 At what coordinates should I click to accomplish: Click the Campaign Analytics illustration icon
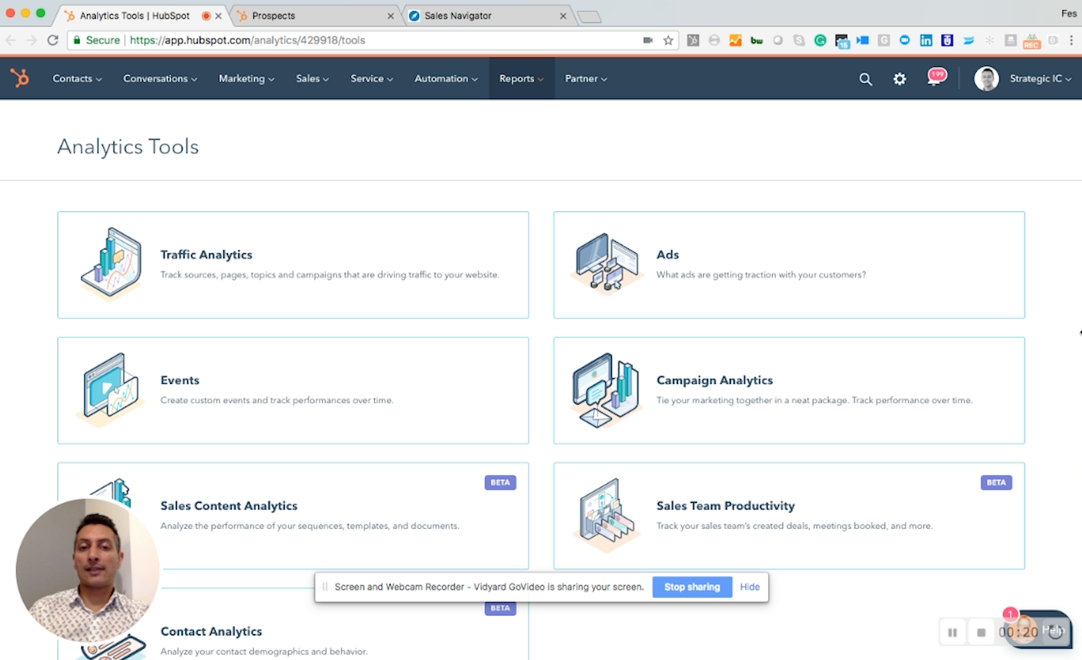point(606,390)
